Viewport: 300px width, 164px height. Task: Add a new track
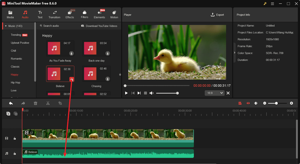point(8,114)
